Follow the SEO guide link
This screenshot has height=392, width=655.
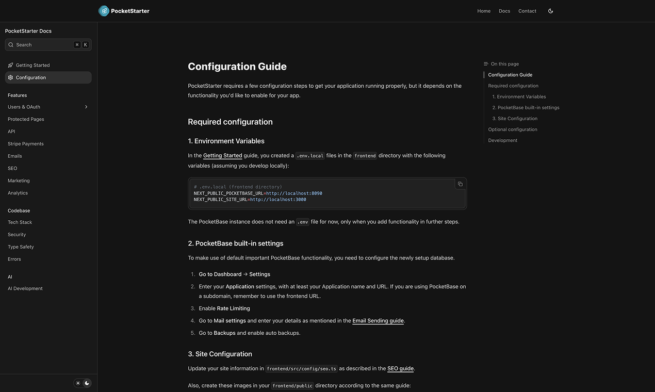tap(400, 369)
